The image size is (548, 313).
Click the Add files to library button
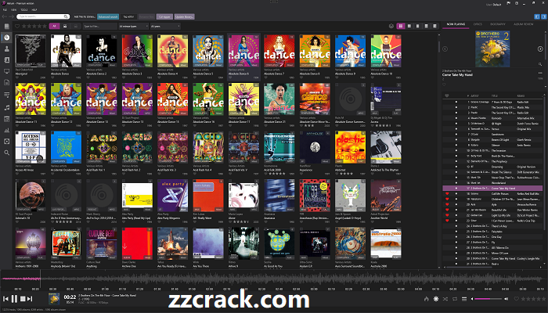click(85, 16)
